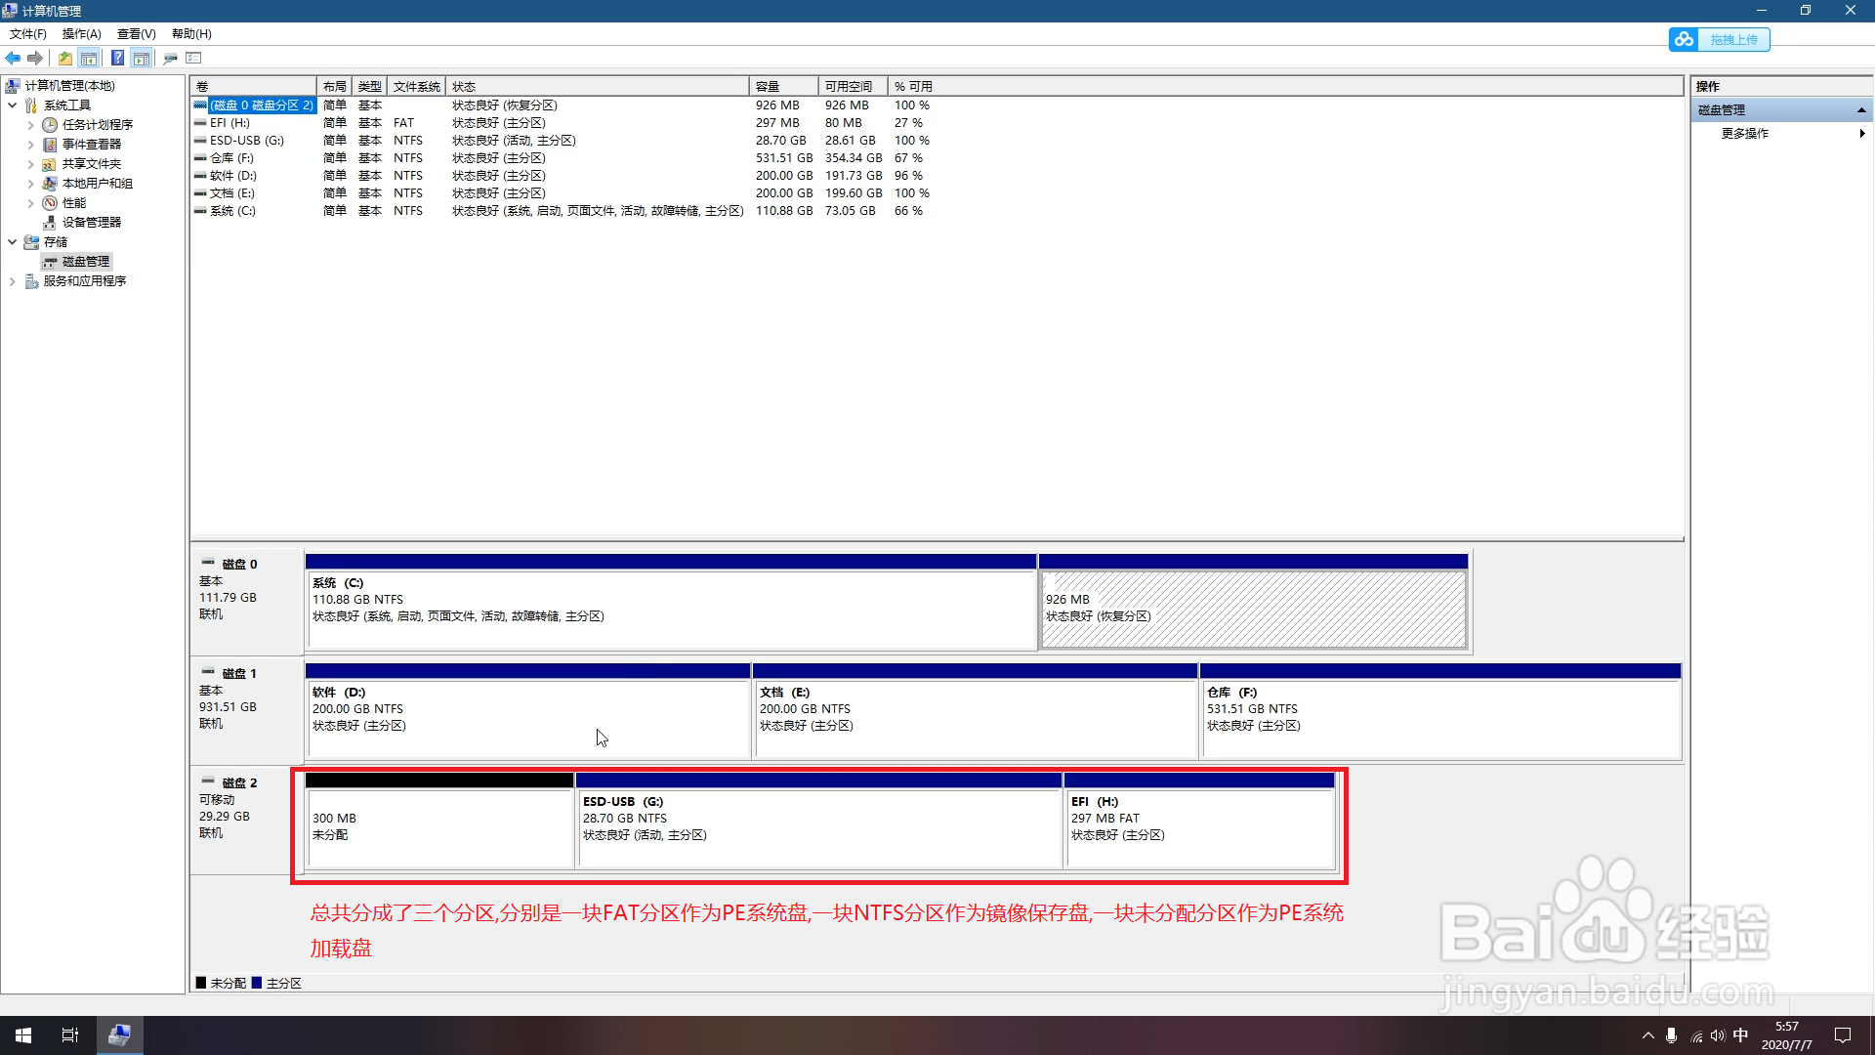This screenshot has width=1875, height=1055.
Task: Click the rescan/connect disk toolbar icon
Action: point(170,59)
